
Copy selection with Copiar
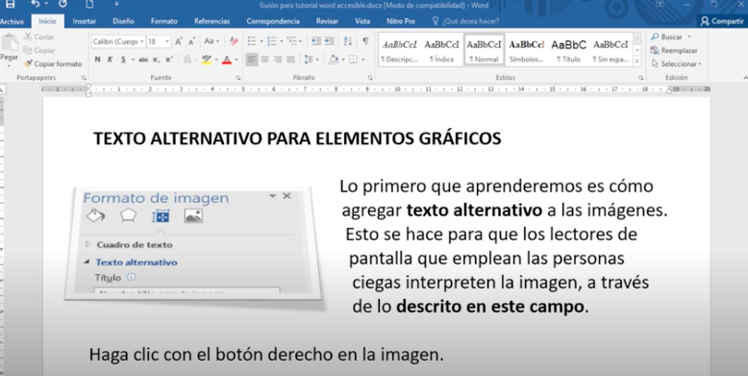point(39,50)
